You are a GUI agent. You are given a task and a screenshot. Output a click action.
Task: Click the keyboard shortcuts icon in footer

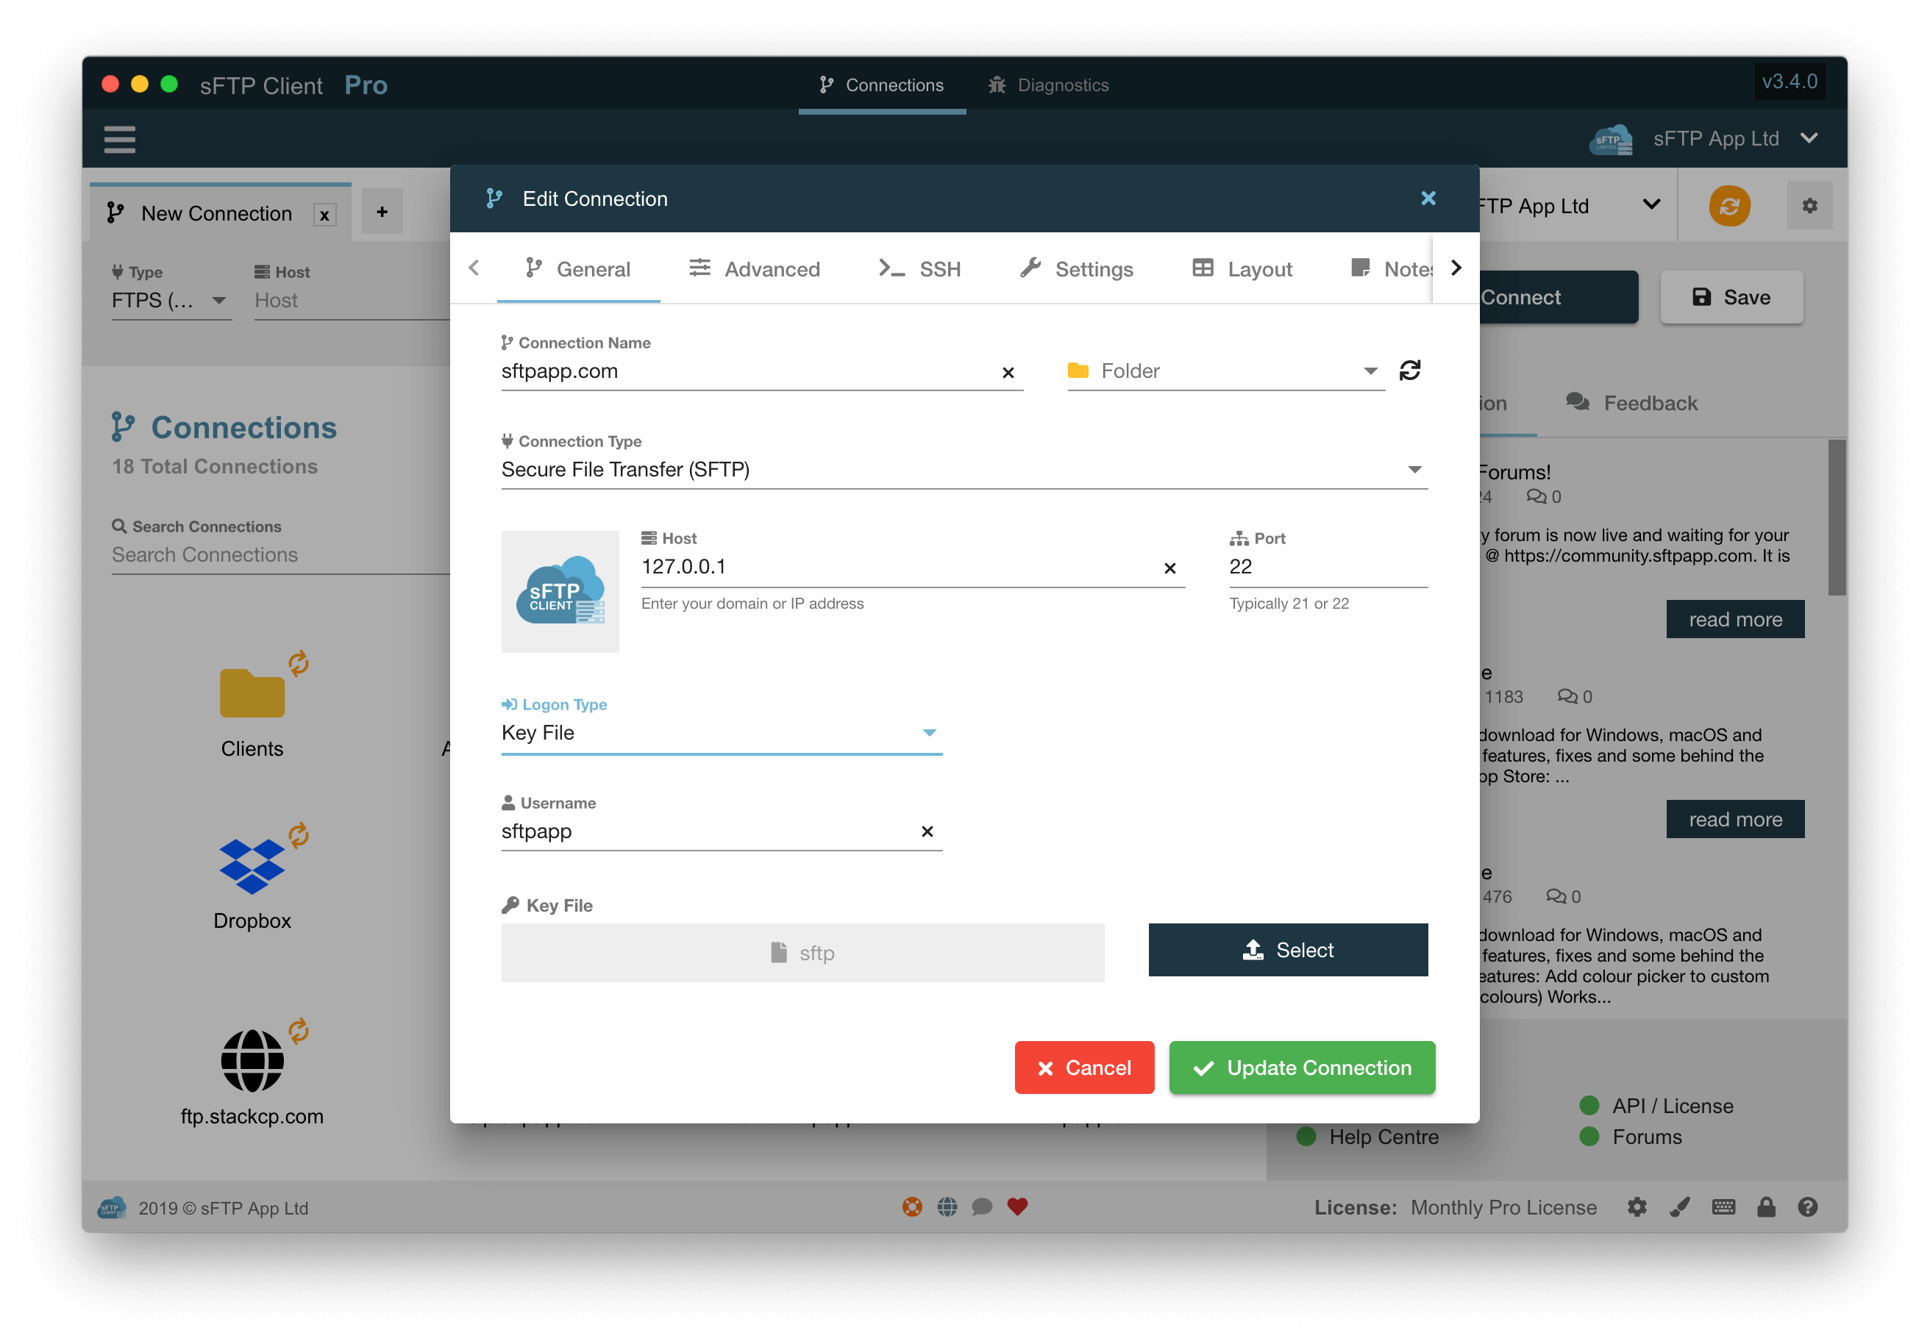click(1723, 1207)
